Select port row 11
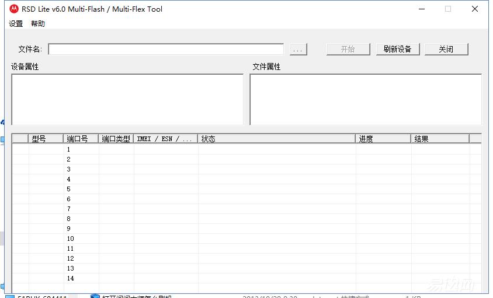The image size is (493, 298). tap(246, 248)
